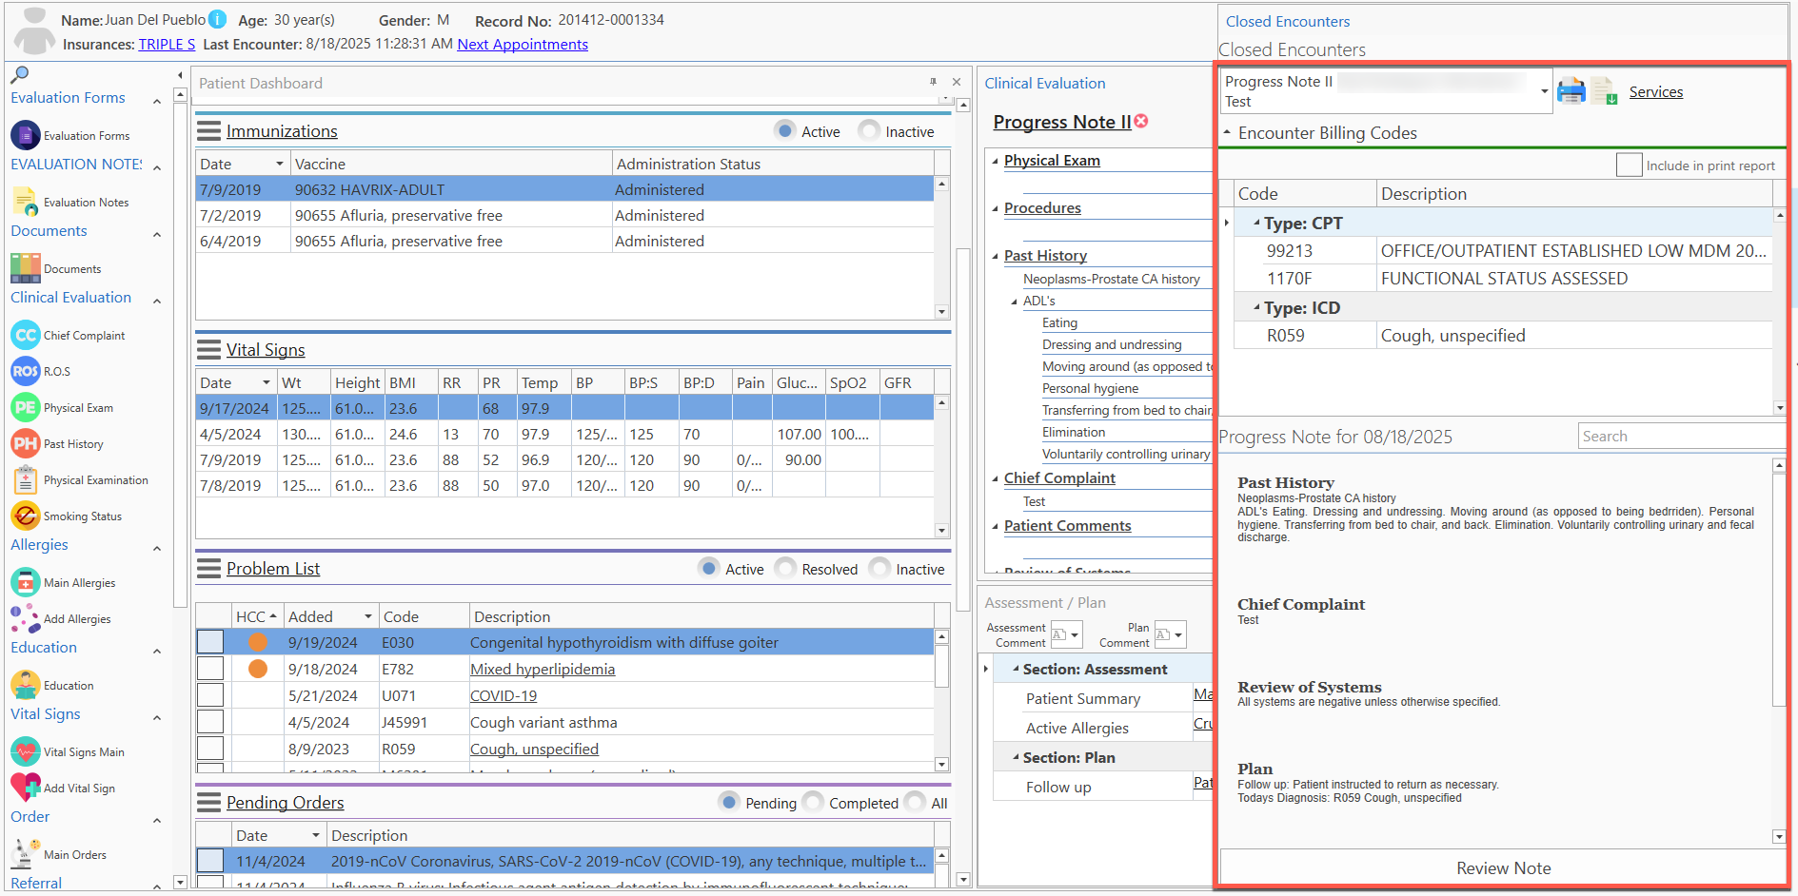The image size is (1798, 896).
Task: Click the Progress Note Search field
Action: tap(1682, 436)
